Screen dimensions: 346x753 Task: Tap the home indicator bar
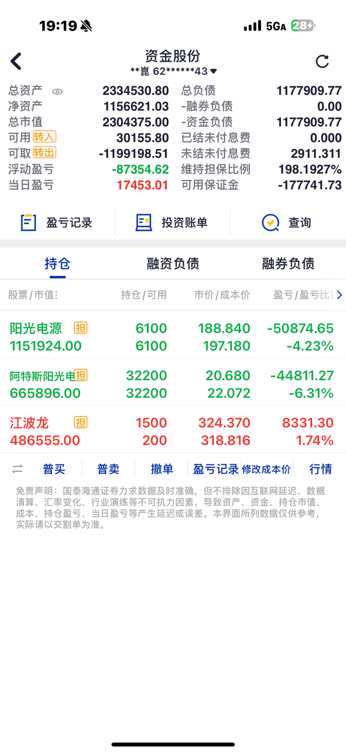coord(173,744)
